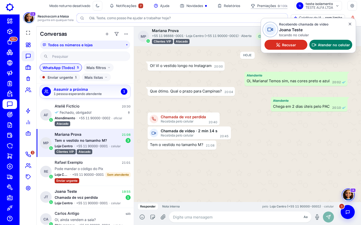The height and width of the screenshot is (225, 361).
Task: Decline the video call with Recusar
Action: point(286,45)
